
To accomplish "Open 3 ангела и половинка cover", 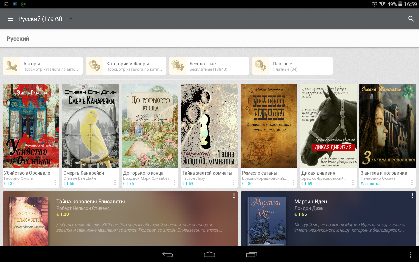I will [x=388, y=126].
